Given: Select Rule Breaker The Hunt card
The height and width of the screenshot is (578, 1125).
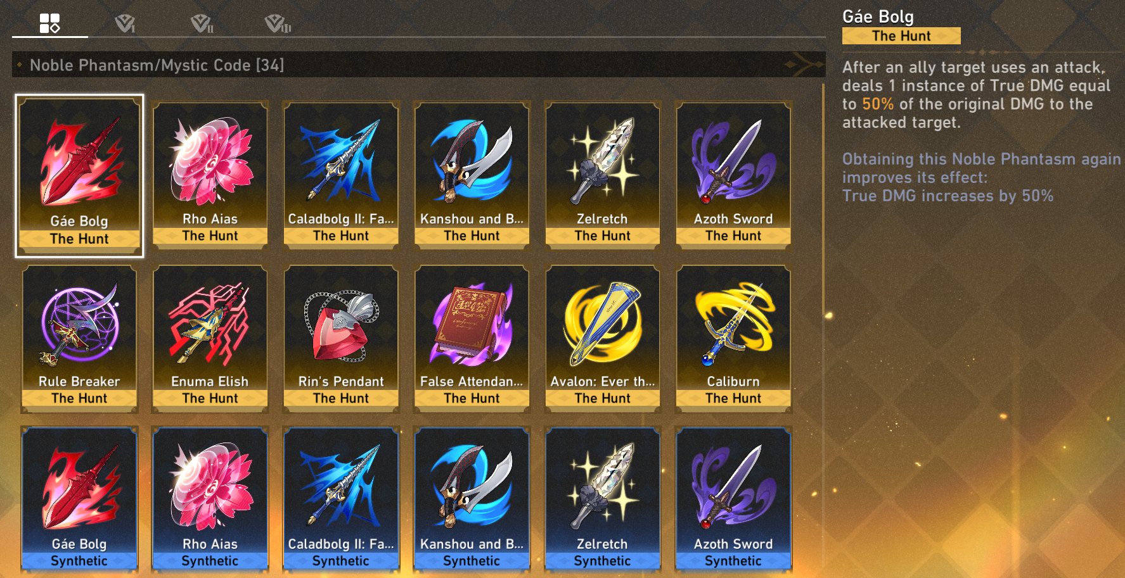Looking at the screenshot, I should point(79,337).
